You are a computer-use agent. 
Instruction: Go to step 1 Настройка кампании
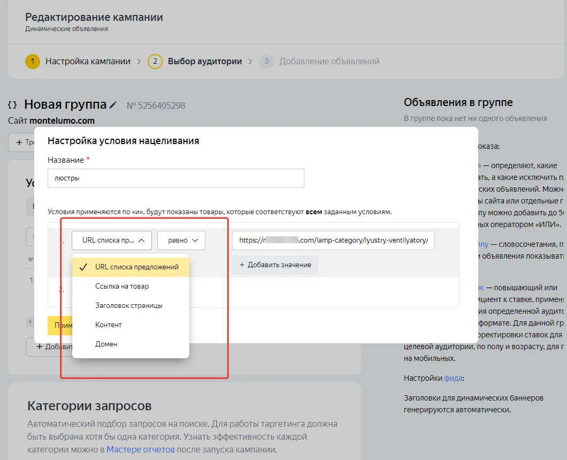coord(78,61)
